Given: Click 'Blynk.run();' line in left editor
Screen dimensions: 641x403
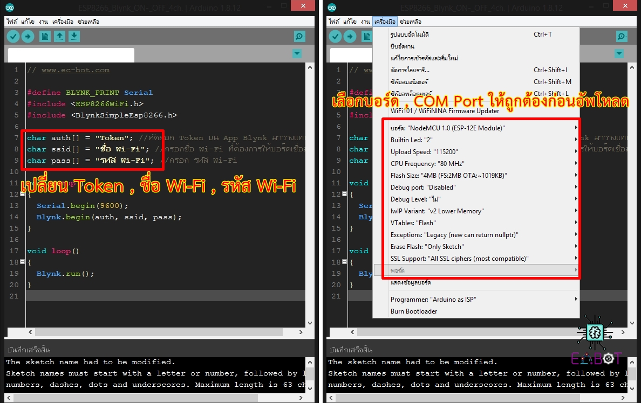Looking at the screenshot, I should click(65, 274).
